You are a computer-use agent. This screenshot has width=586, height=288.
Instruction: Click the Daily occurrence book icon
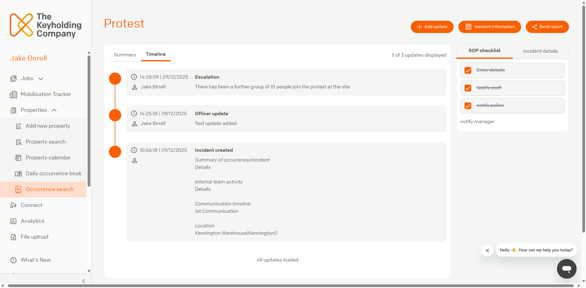coord(18,174)
